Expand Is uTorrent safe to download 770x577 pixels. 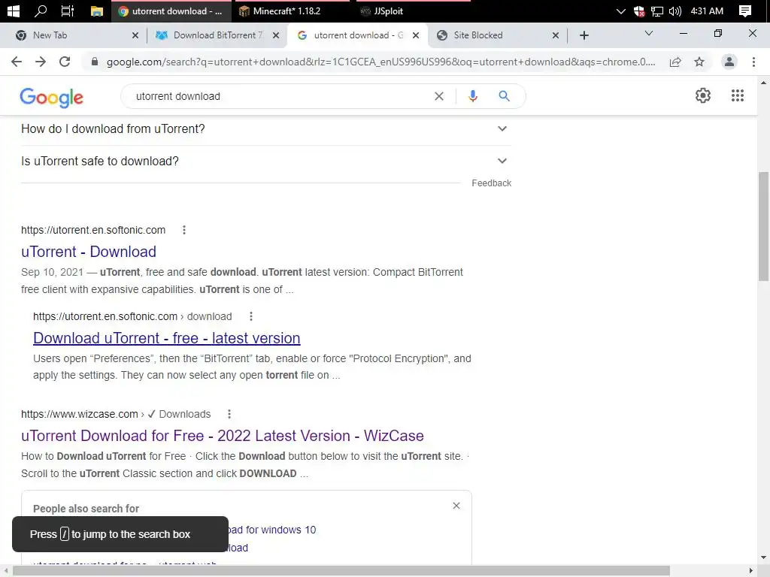click(265, 162)
